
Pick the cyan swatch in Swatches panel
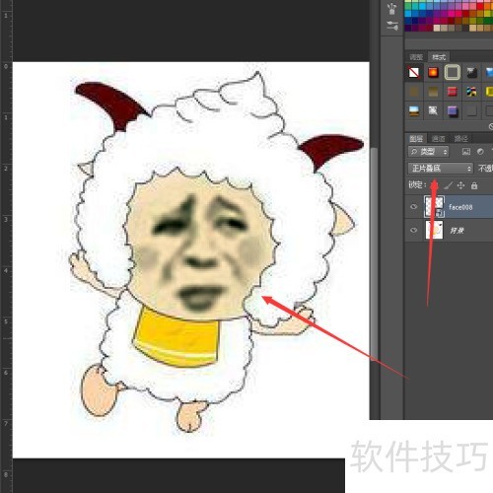tap(422, 7)
